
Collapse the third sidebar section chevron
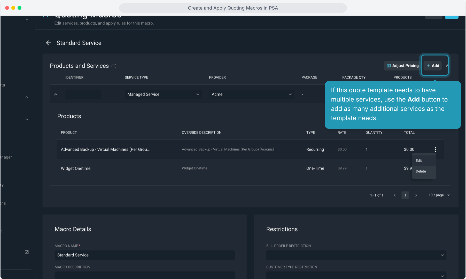pyautogui.click(x=27, y=119)
